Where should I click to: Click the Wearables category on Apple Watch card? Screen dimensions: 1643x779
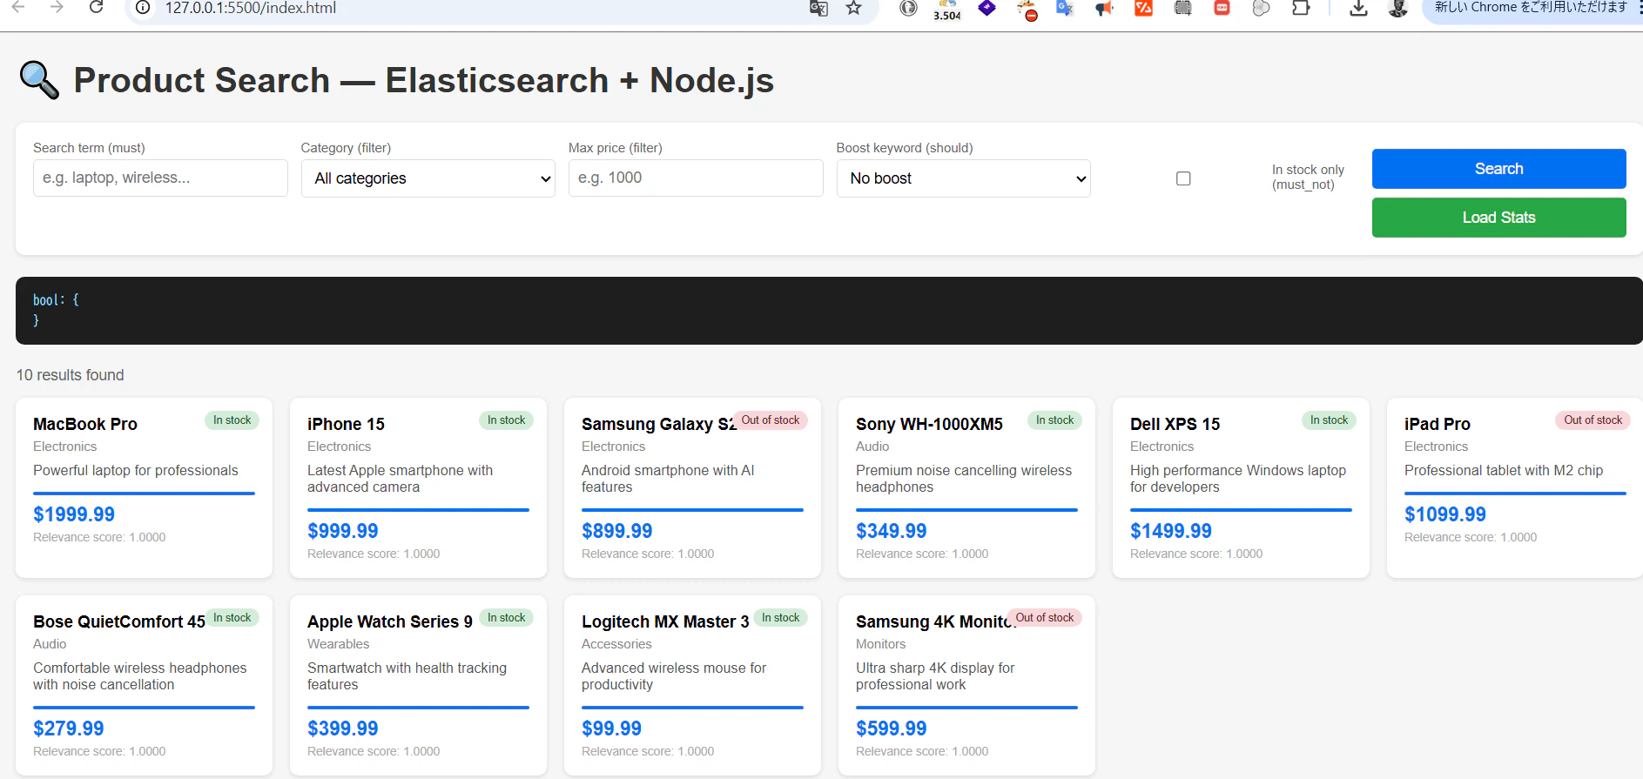coord(339,644)
